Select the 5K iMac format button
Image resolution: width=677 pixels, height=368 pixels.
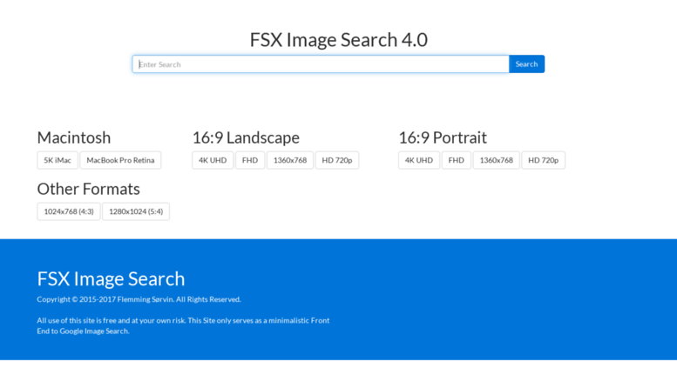click(58, 160)
